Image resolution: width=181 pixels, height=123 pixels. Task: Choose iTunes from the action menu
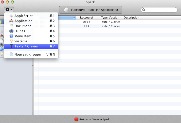pos(31,31)
